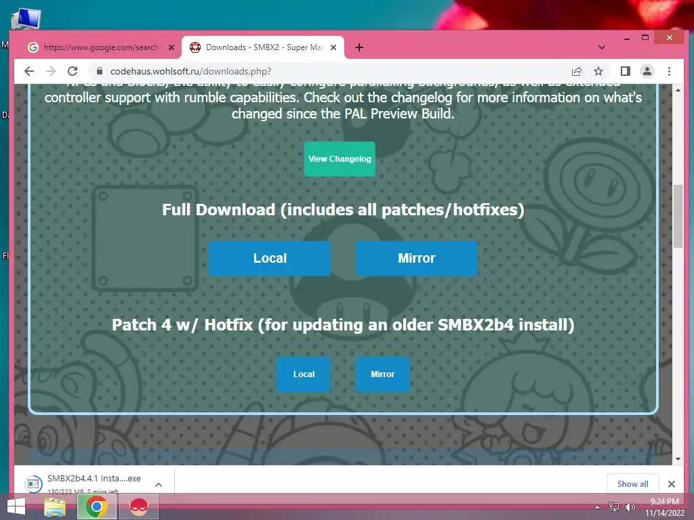Open the volume tray icon
This screenshot has height=520, width=694.
pyautogui.click(x=630, y=507)
